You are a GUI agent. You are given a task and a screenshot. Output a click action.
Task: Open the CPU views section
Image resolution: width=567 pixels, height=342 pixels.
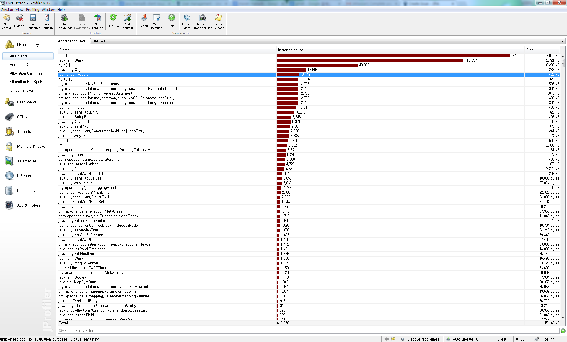coord(26,117)
